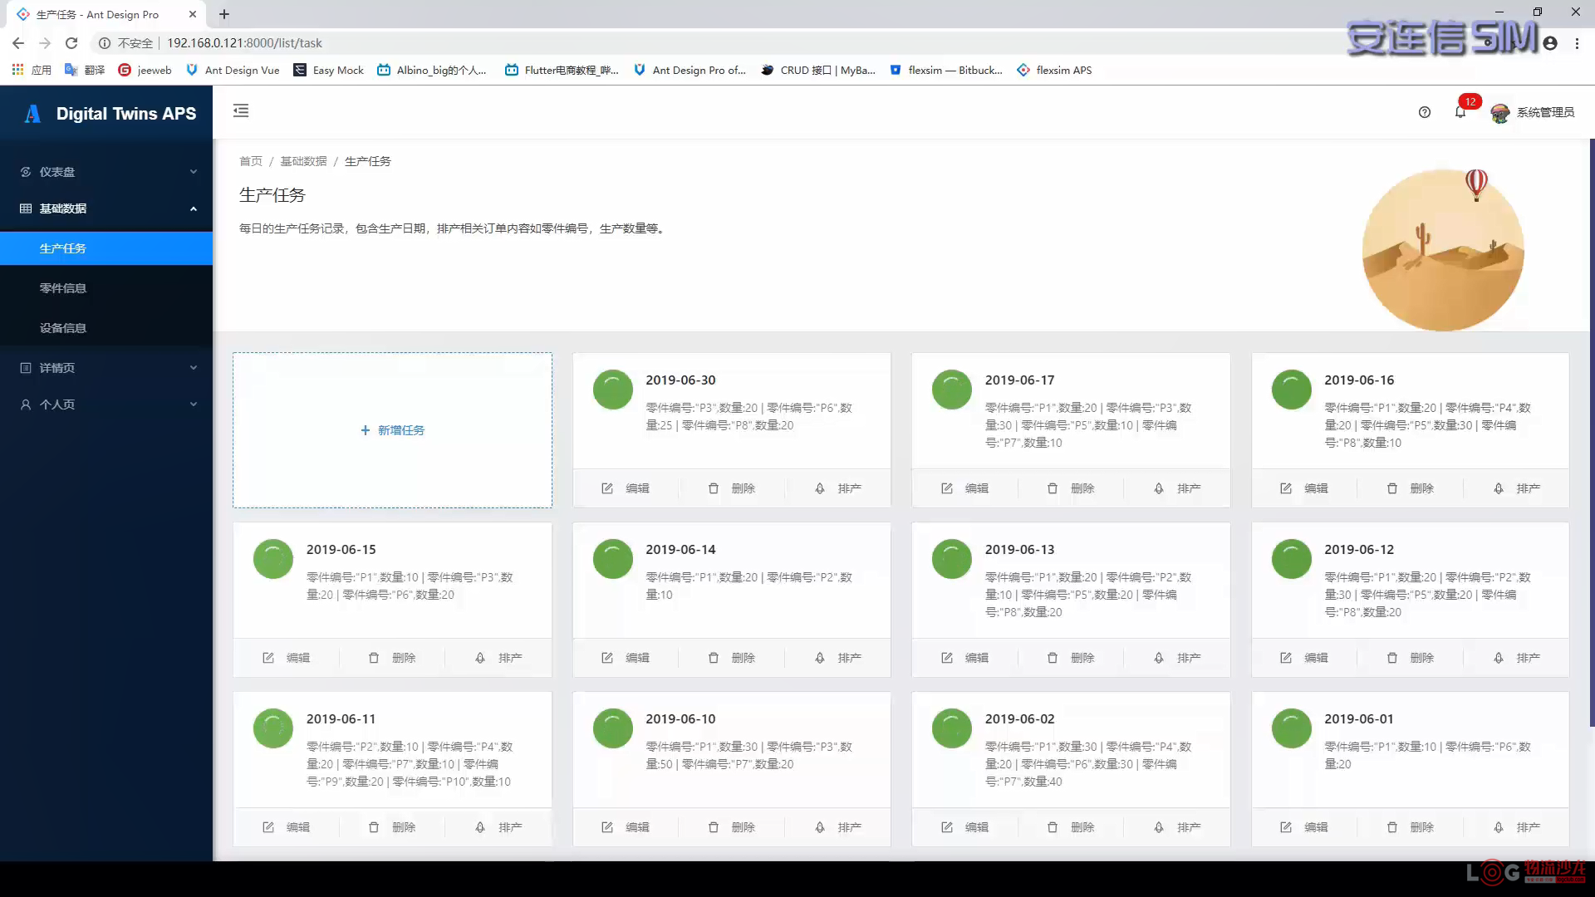
Task: Open the 应用 apps shortcut in bookmarks bar
Action: click(x=32, y=70)
